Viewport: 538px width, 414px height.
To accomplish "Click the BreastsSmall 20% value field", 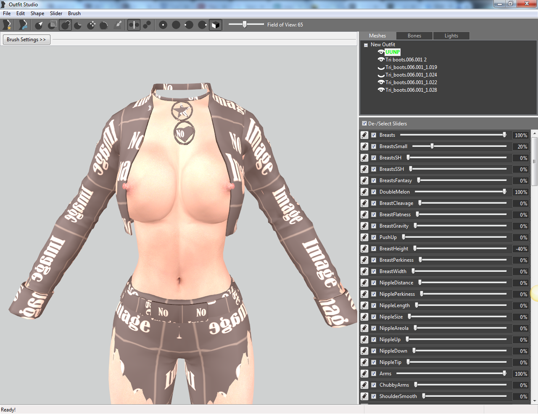I will [x=521, y=146].
